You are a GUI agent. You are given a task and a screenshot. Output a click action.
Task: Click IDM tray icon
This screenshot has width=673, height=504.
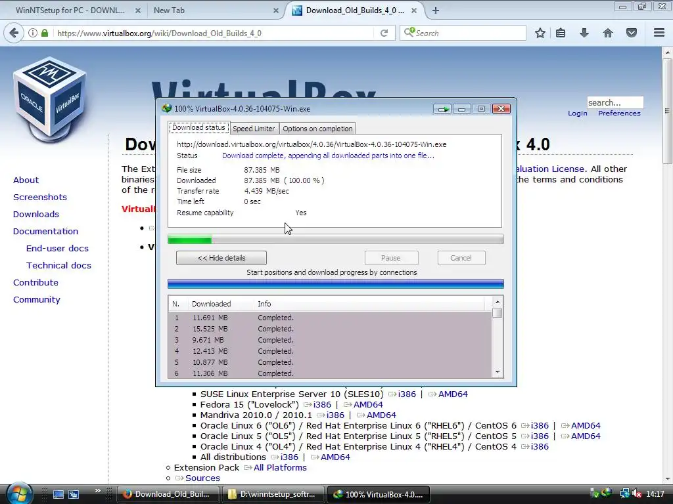(x=607, y=493)
